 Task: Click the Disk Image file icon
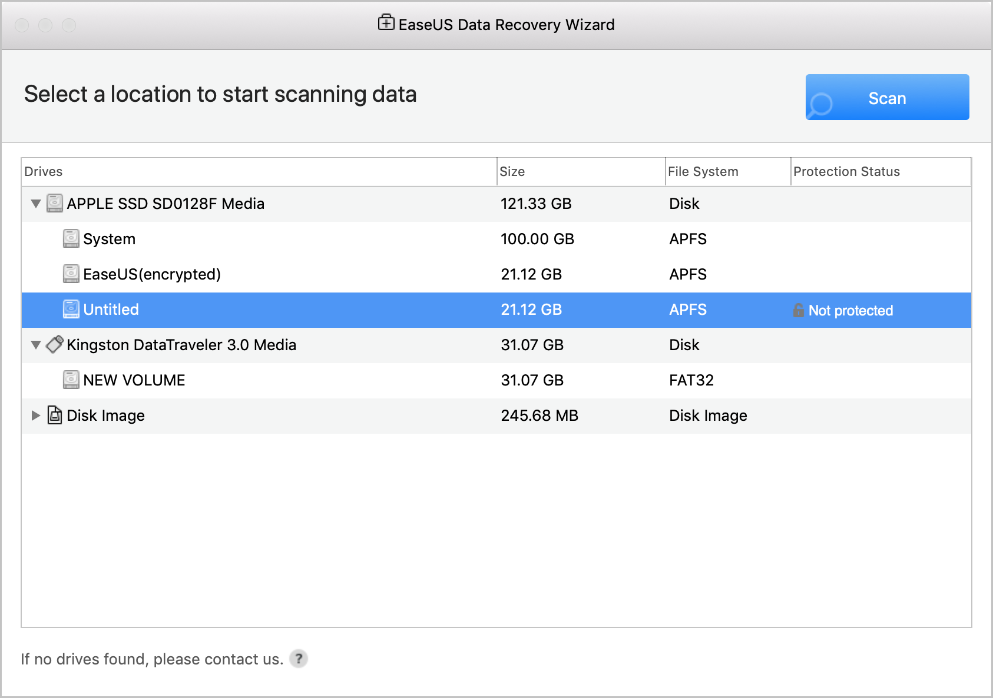55,416
